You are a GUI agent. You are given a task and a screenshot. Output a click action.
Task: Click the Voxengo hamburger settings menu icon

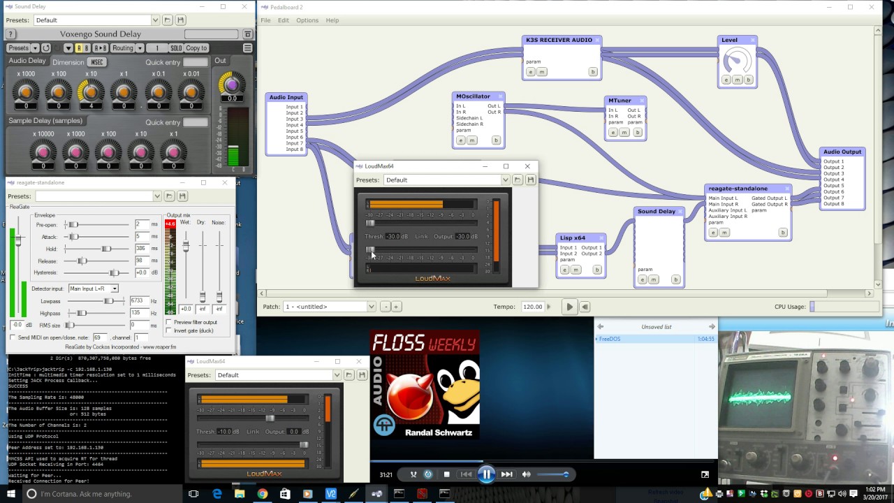pos(247,48)
